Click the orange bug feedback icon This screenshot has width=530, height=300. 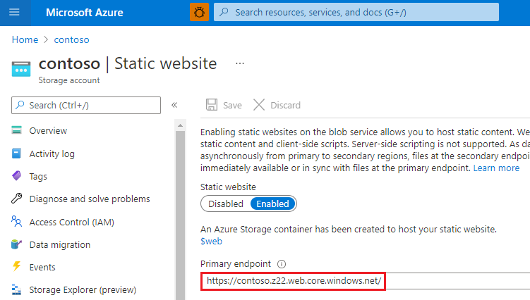coord(199,12)
